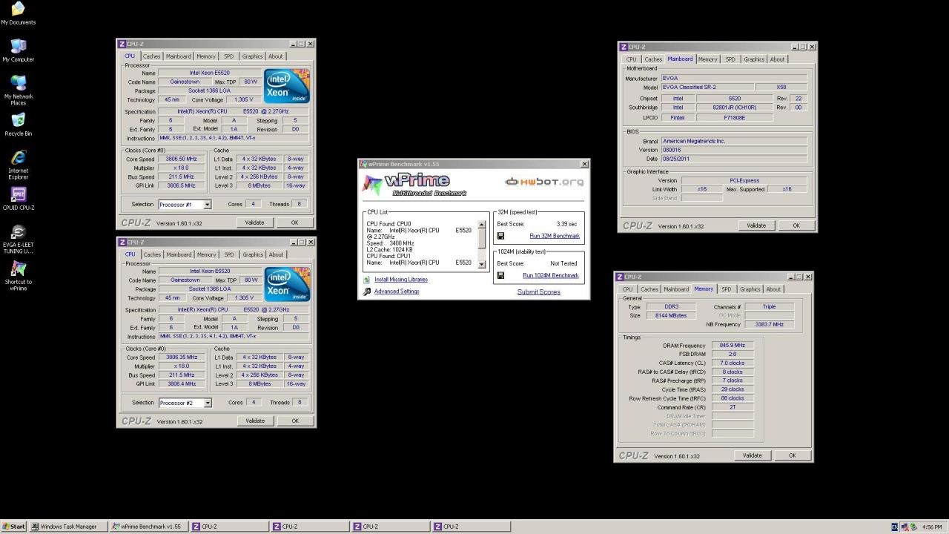The height and width of the screenshot is (534, 949).
Task: Switch to Caches tab in Processor #2 CPU-Z window
Action: pyautogui.click(x=152, y=254)
